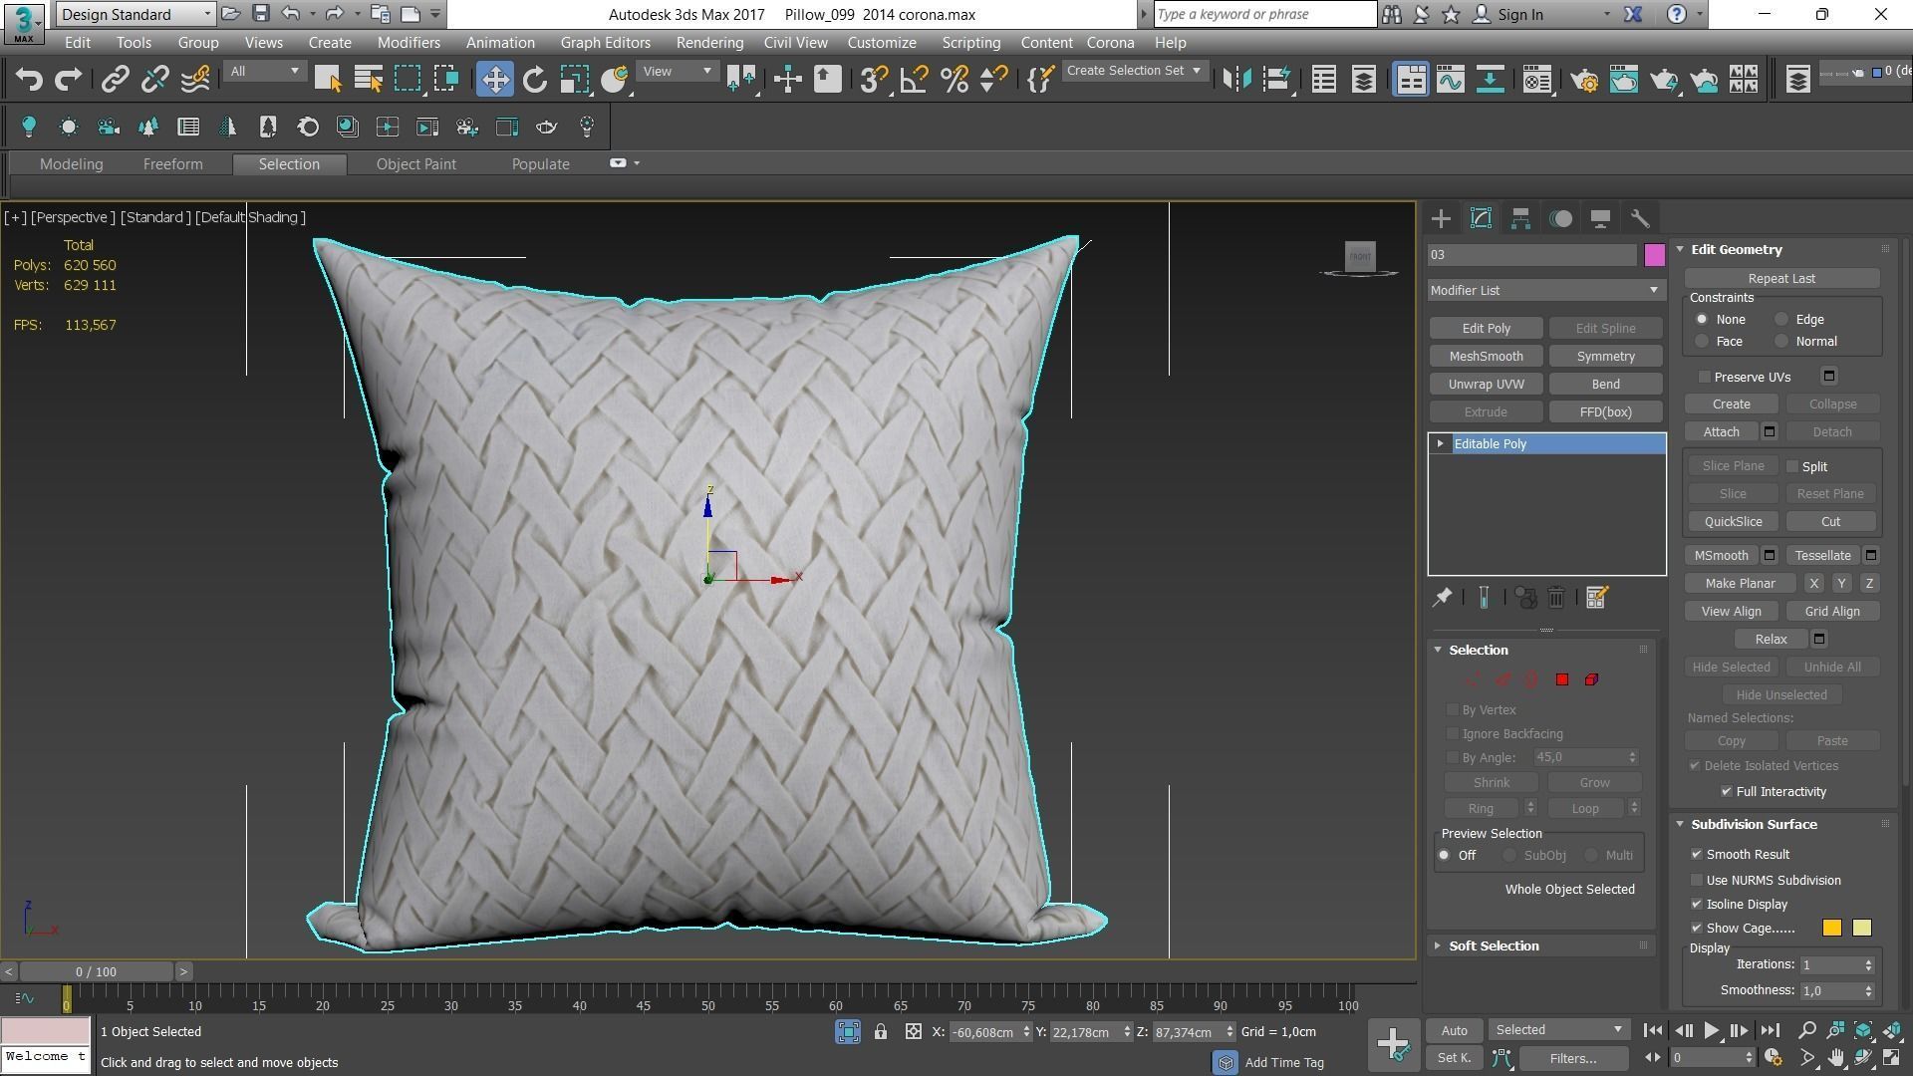Open the Graph Editors menu

point(605,43)
